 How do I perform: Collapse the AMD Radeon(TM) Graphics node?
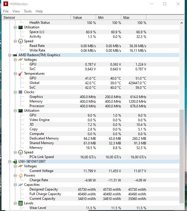(10, 55)
